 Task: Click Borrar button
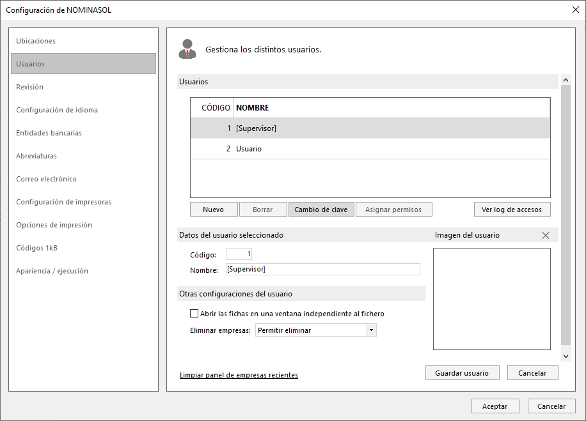(x=263, y=210)
